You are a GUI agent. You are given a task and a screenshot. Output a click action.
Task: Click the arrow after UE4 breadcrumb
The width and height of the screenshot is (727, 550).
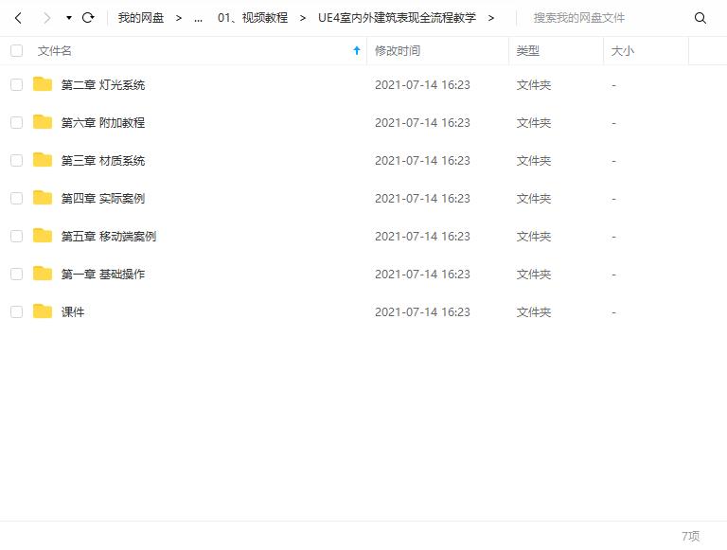(491, 18)
